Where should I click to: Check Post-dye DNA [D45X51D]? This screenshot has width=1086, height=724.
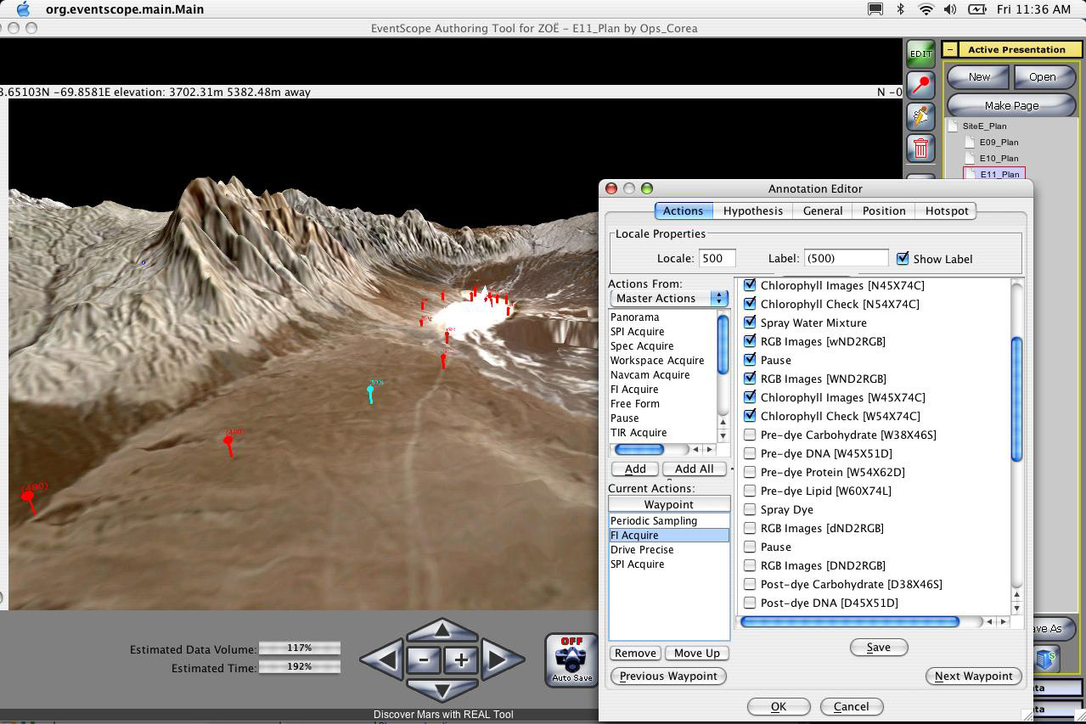(750, 603)
